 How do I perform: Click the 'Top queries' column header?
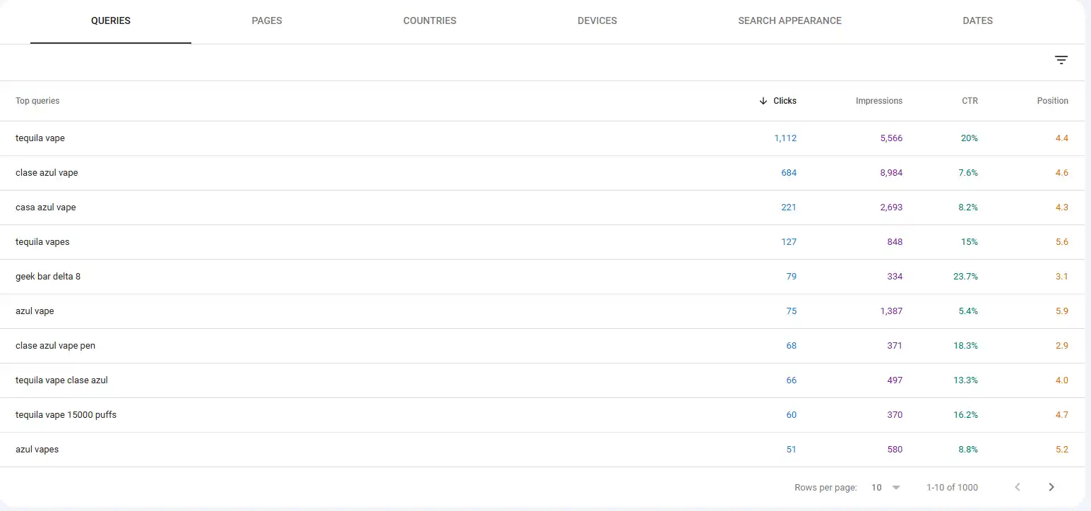[37, 101]
